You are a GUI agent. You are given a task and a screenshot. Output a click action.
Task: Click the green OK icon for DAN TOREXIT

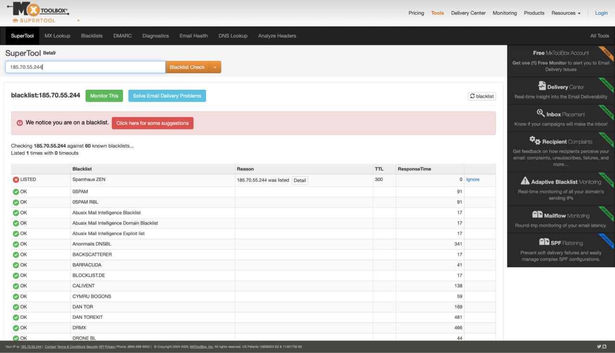pos(16,317)
